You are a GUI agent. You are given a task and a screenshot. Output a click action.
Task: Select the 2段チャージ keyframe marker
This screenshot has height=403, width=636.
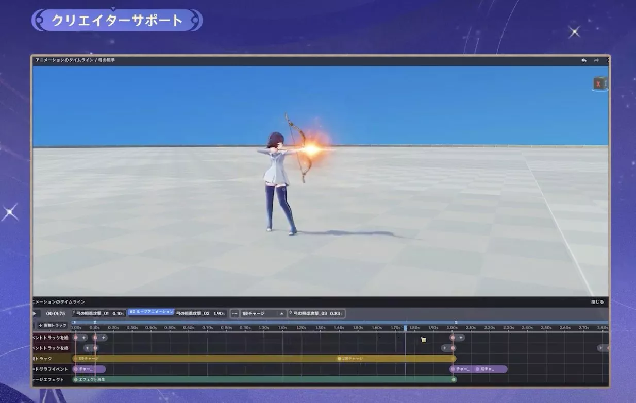[x=339, y=358]
